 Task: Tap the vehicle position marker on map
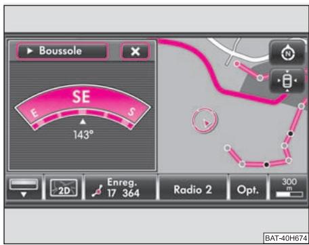[x=205, y=120]
